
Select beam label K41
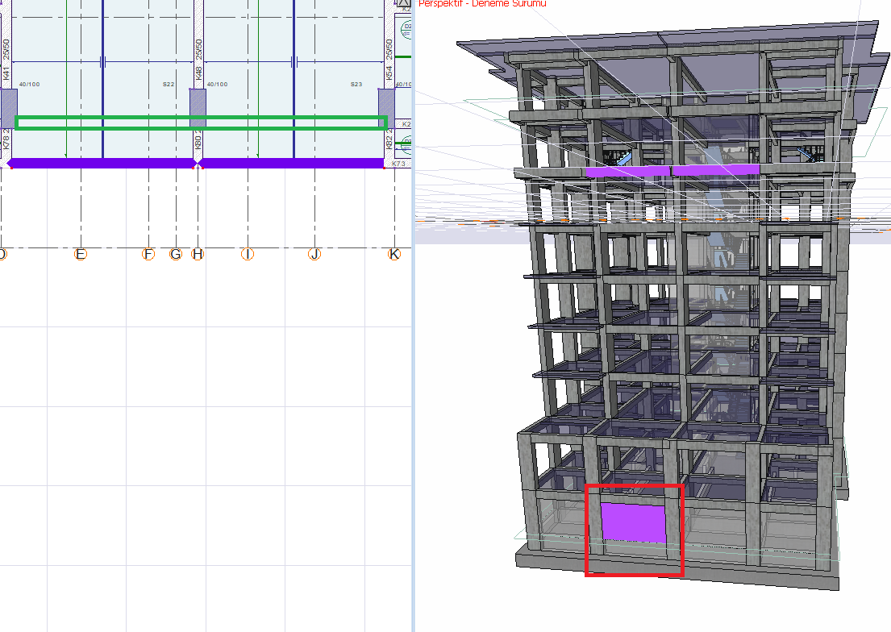point(6,73)
